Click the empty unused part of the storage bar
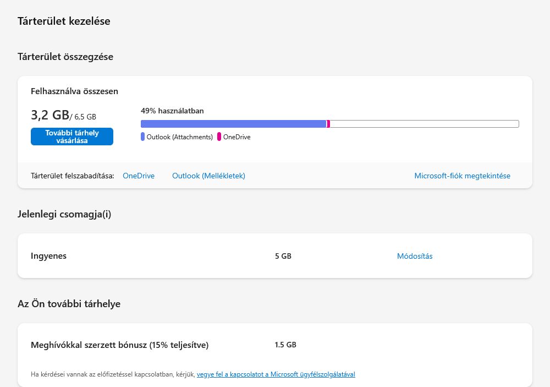Screen dimensions: 550x387 click(x=424, y=124)
